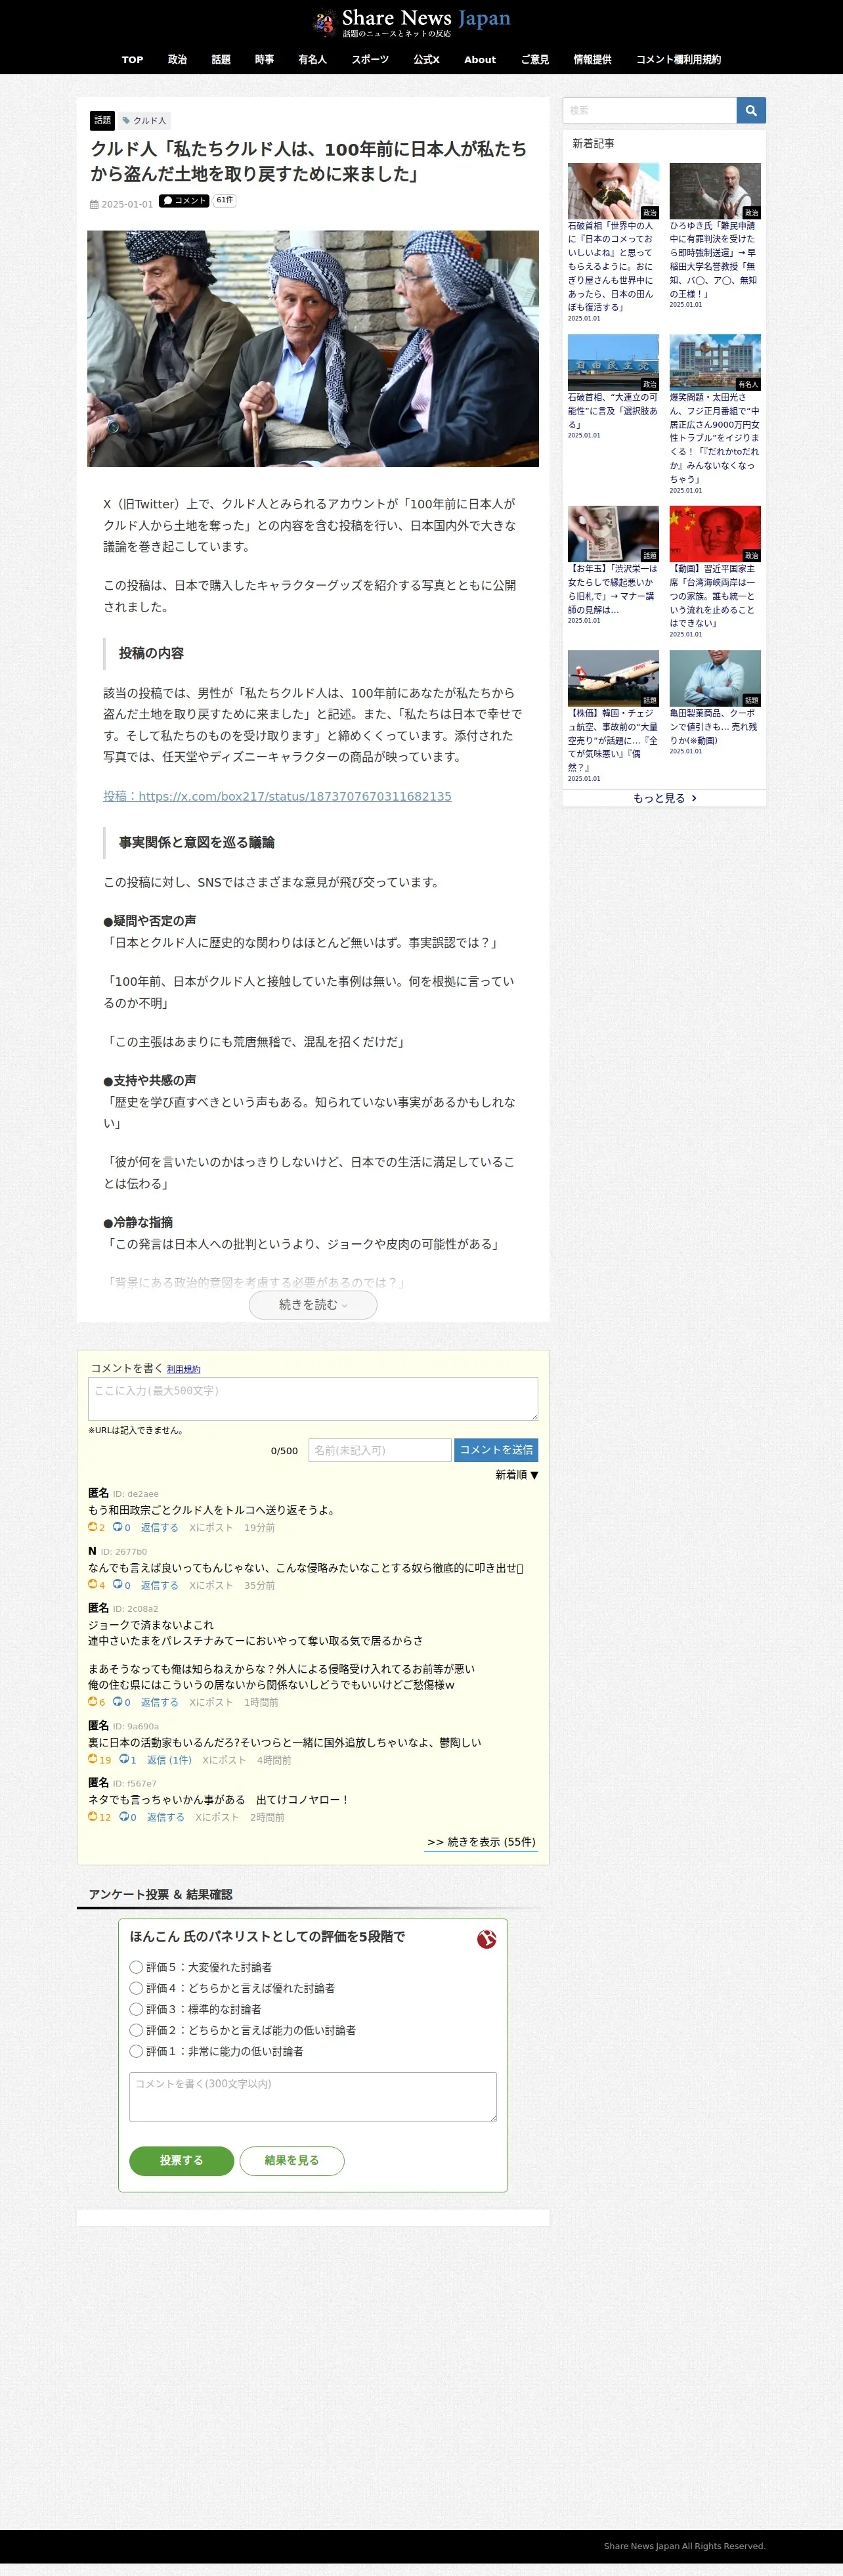Dislike the comment by ID f567e7
The width and height of the screenshot is (843, 2576).
[124, 1816]
